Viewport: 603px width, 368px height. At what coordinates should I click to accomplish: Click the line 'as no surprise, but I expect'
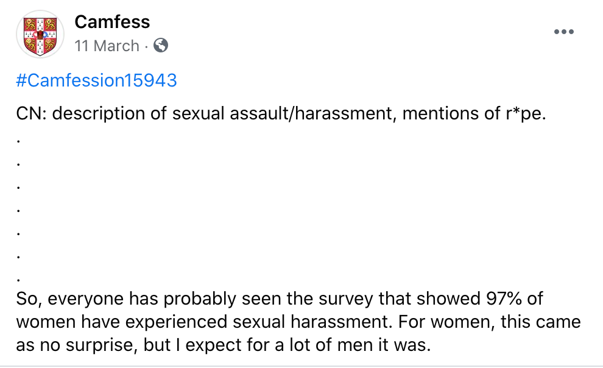[224, 345]
